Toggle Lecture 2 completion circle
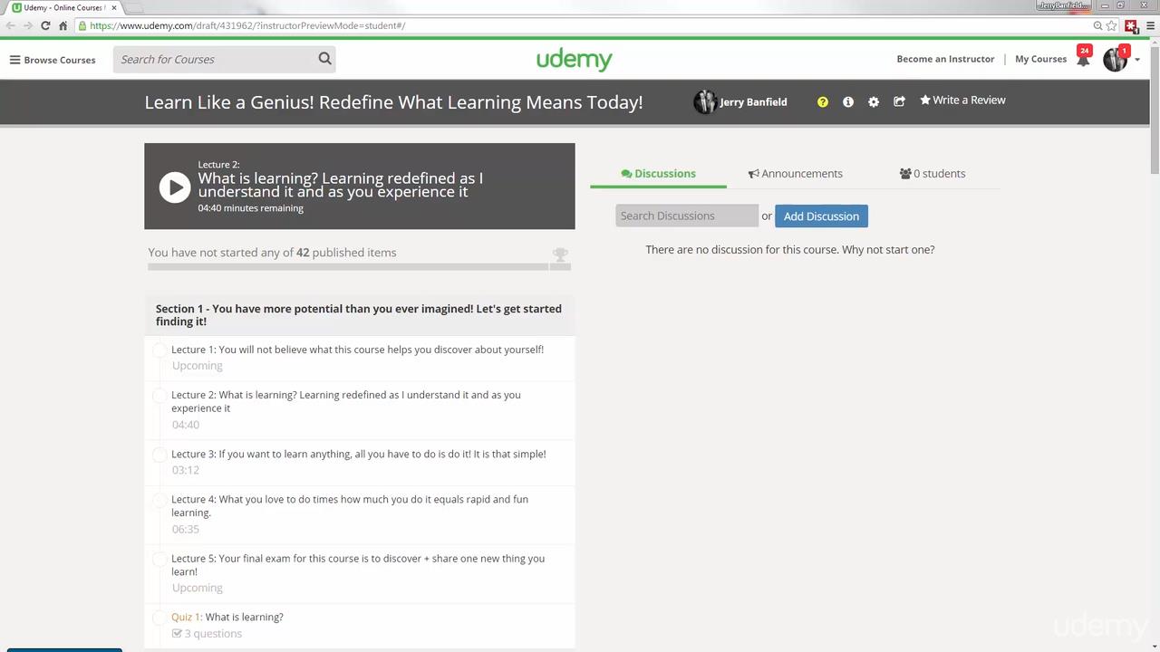Image resolution: width=1160 pixels, height=652 pixels. pyautogui.click(x=159, y=396)
